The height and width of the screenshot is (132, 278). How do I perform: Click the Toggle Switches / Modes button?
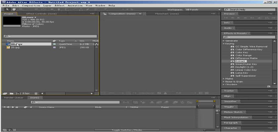tap(127, 130)
